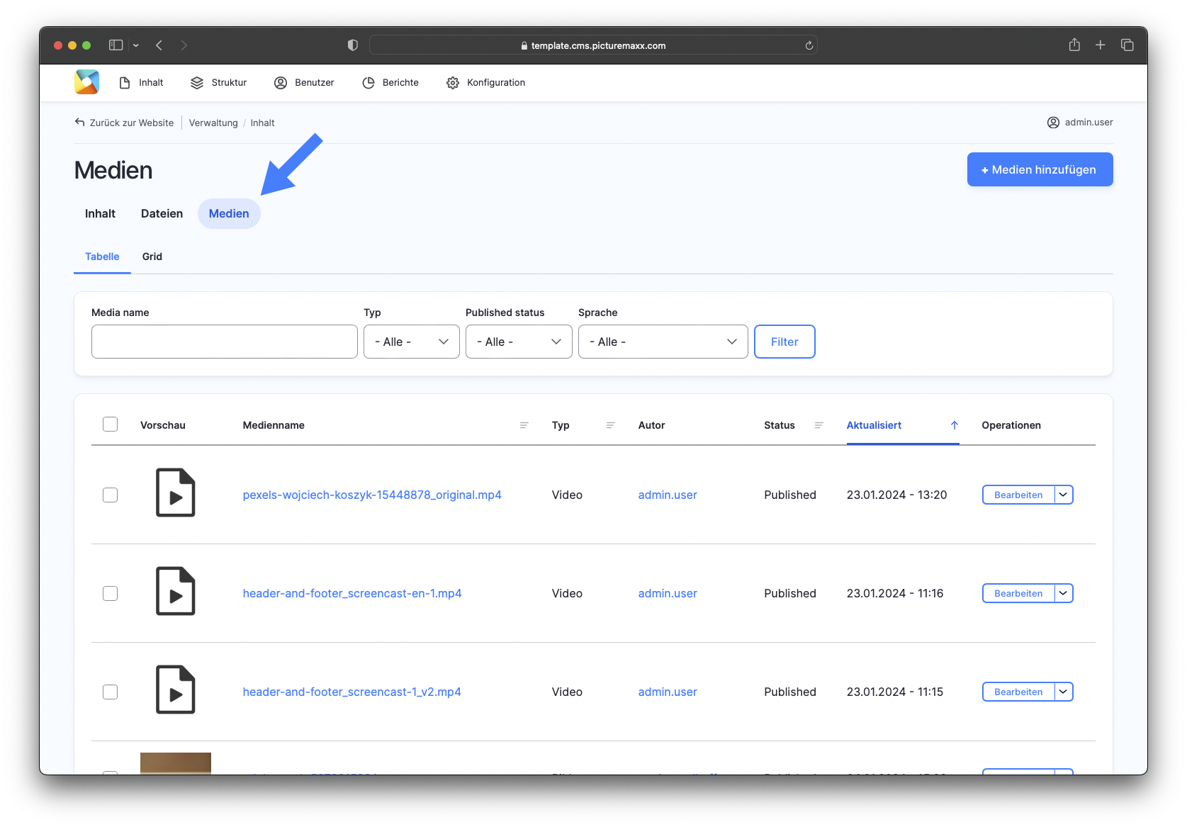Expand operations arrow for screencast-1_v2.mp4 row
This screenshot has height=827, width=1187.
click(1064, 692)
